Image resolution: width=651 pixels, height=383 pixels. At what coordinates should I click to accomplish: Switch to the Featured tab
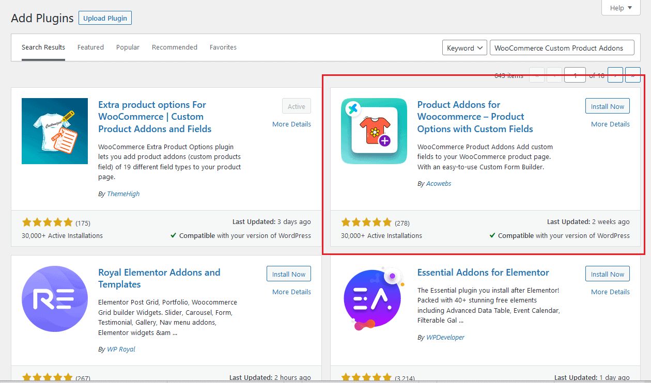(x=90, y=47)
